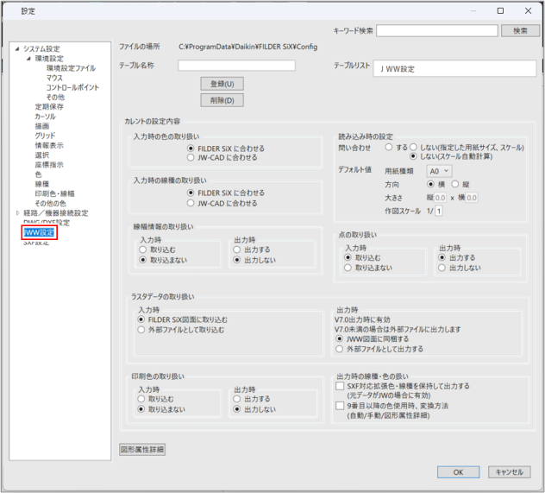This screenshot has height=493, width=545.
Task: Collapse the 環境設定 tree node
Action: tap(28, 59)
